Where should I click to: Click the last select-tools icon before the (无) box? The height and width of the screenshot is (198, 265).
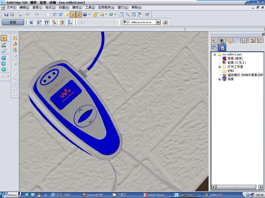pos(70,22)
